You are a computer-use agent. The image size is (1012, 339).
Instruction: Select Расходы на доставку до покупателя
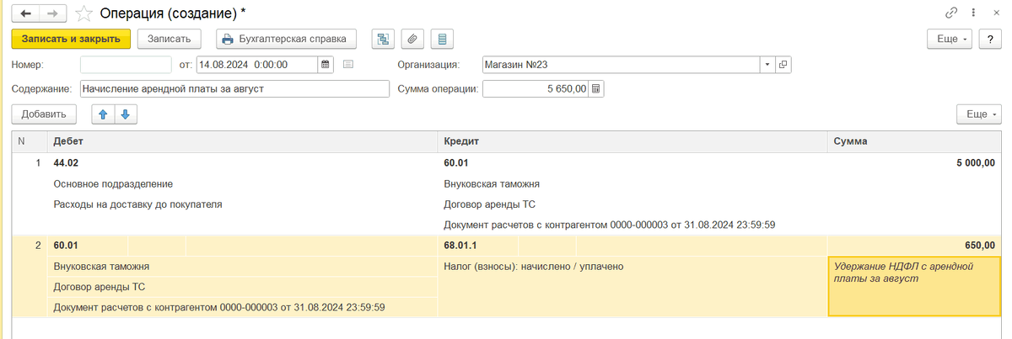(137, 204)
